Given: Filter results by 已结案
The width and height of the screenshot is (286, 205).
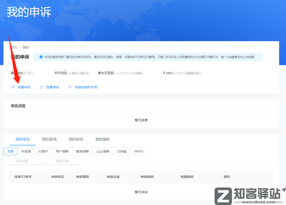Looking at the screenshot, I should pyautogui.click(x=122, y=151).
